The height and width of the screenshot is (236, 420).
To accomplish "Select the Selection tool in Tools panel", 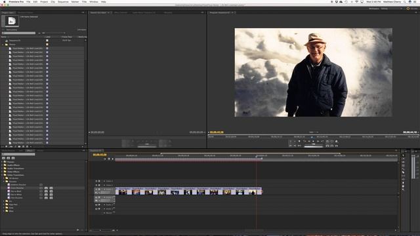I will (403, 155).
